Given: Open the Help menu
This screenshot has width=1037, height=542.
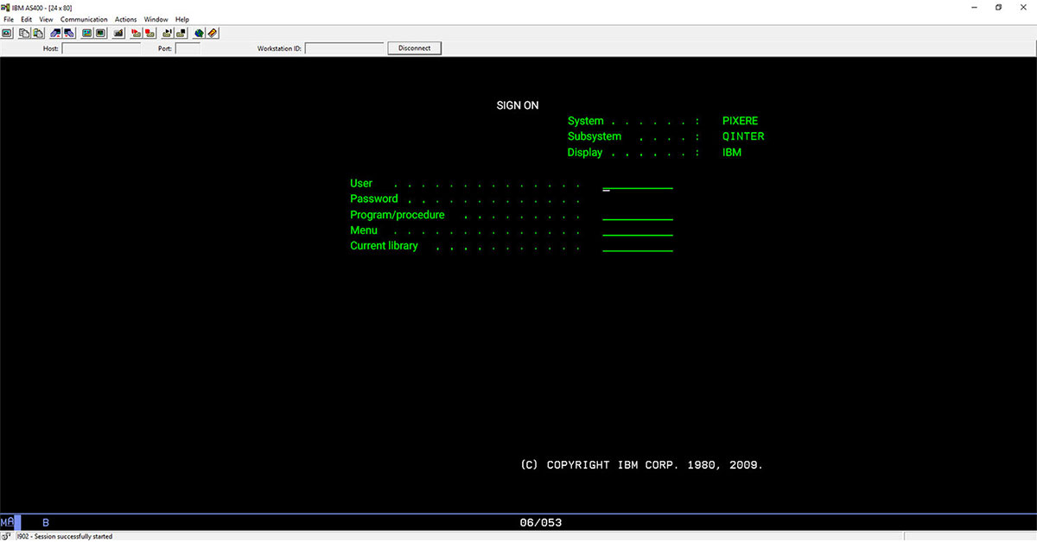Looking at the screenshot, I should click(x=181, y=19).
